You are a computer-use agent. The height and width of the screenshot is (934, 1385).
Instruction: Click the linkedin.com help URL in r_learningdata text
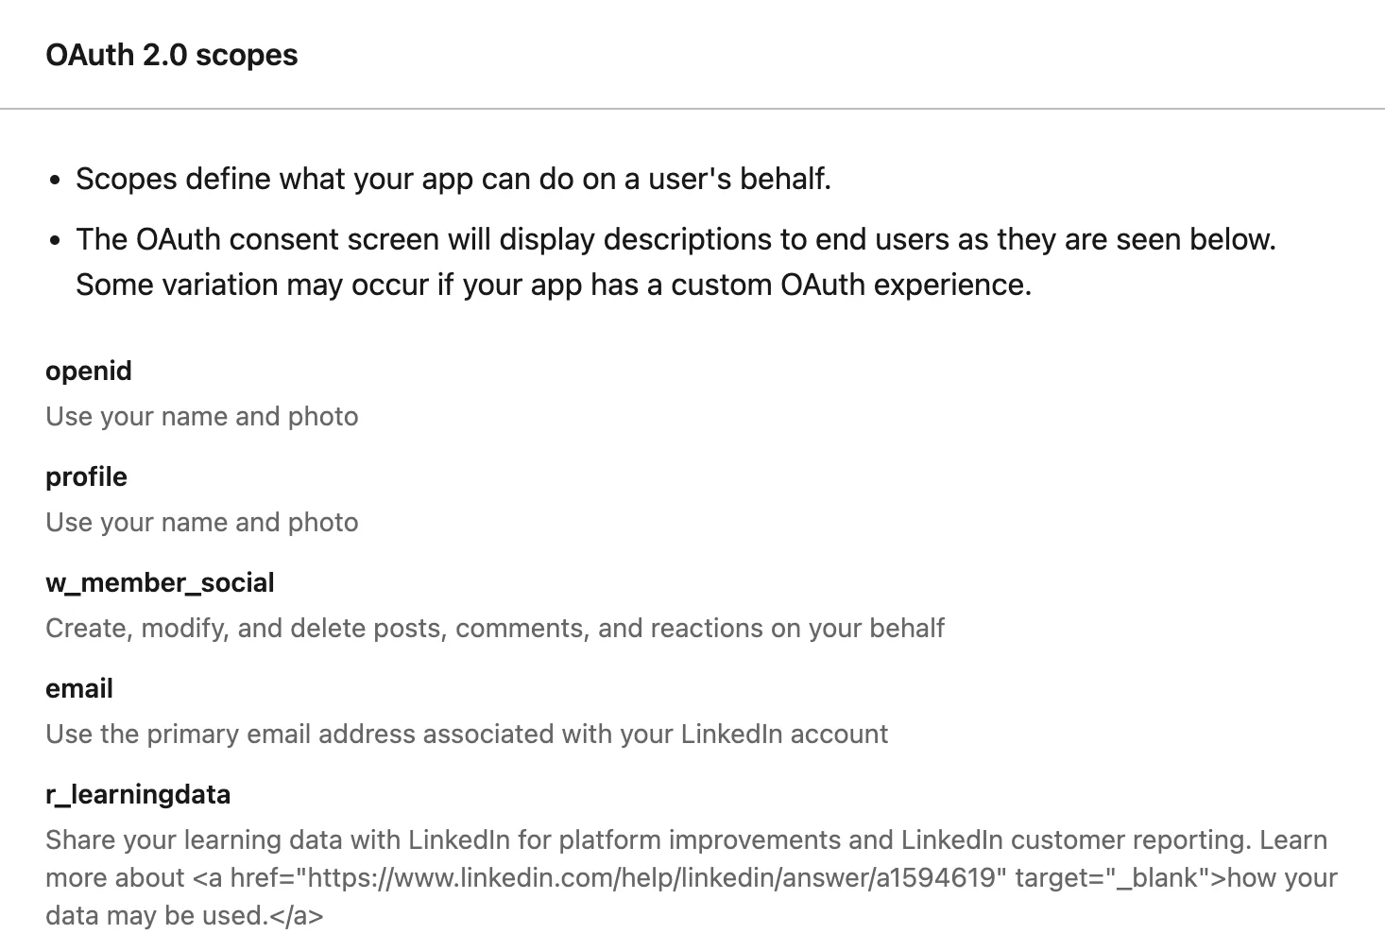(652, 877)
